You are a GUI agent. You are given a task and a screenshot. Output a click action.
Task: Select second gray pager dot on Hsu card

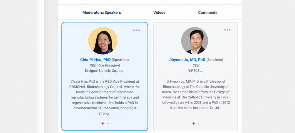point(107,124)
